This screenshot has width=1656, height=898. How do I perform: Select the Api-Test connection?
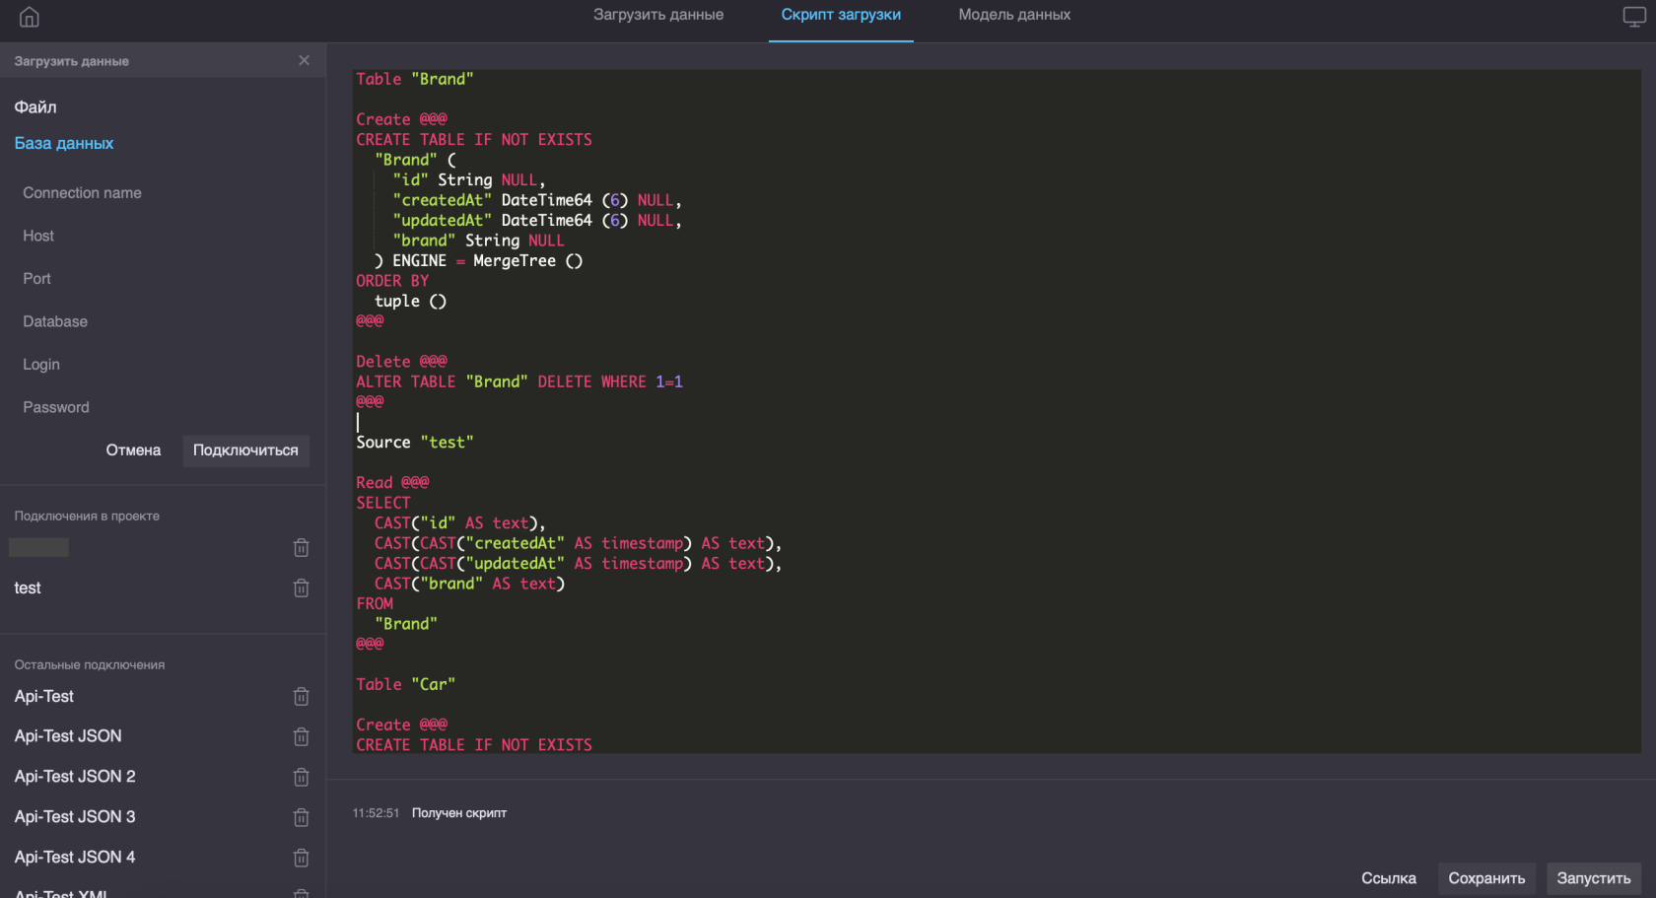44,696
